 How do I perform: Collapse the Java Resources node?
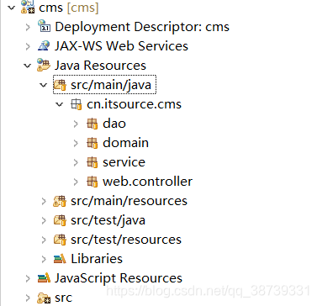click(28, 66)
